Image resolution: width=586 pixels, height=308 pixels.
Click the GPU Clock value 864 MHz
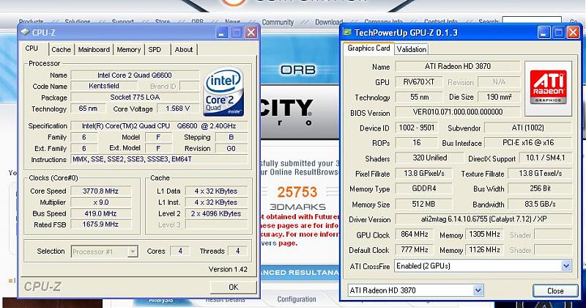tap(414, 235)
